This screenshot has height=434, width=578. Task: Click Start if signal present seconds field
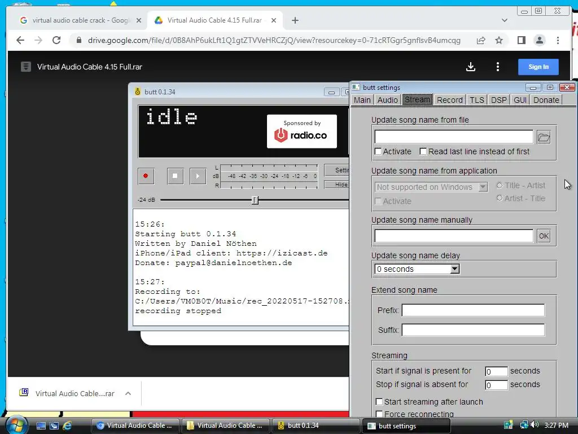click(x=496, y=371)
